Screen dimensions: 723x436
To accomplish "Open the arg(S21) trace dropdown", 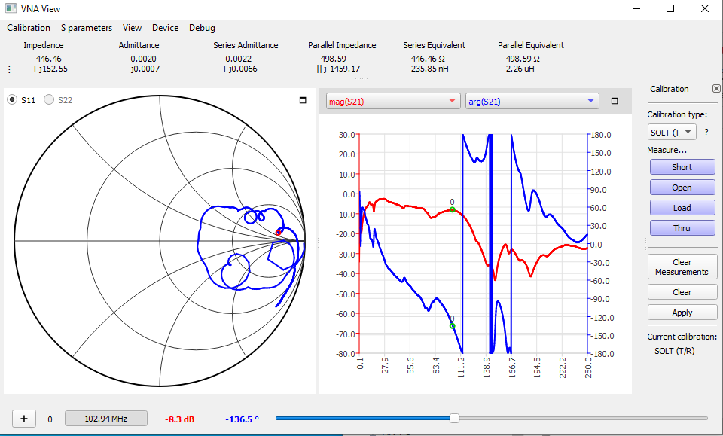I will 532,102.
